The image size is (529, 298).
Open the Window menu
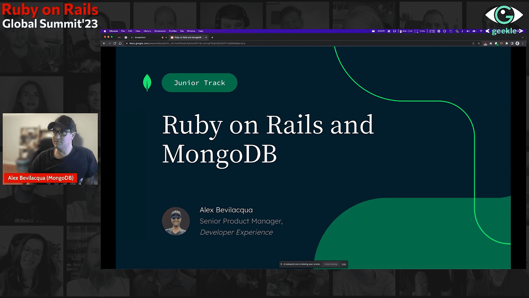[191, 31]
